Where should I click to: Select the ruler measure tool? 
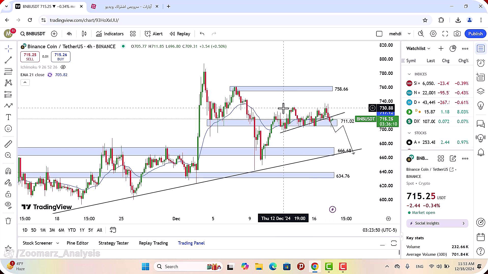click(x=8, y=144)
